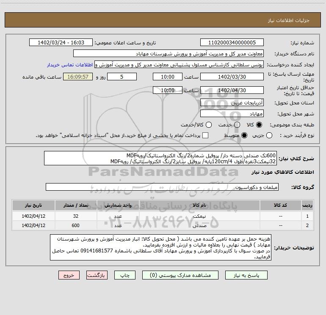The image size is (326, 315).
Task: Click the buyer notes text area
Action: pyautogui.click(x=160, y=247)
